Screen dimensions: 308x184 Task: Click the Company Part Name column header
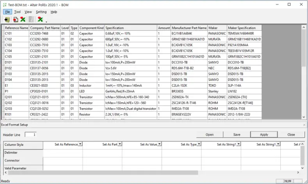(45, 28)
